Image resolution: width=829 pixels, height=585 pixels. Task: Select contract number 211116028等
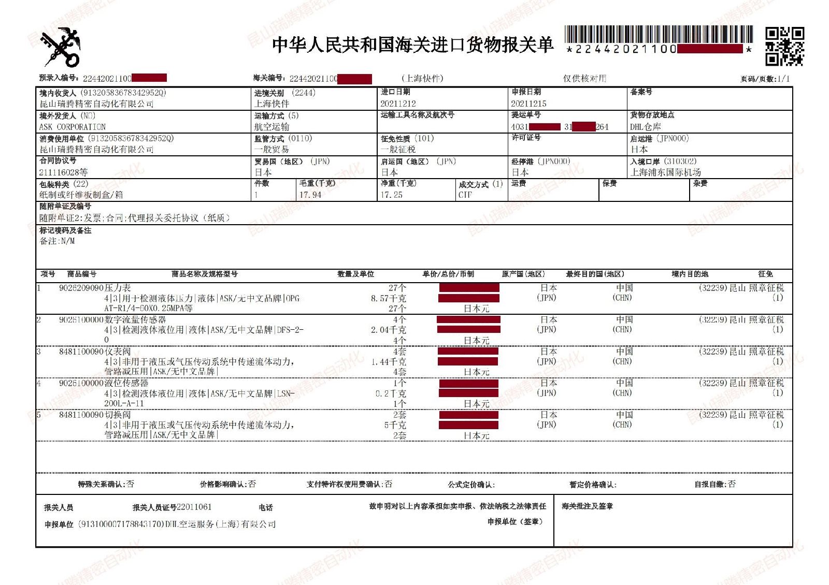click(63, 172)
